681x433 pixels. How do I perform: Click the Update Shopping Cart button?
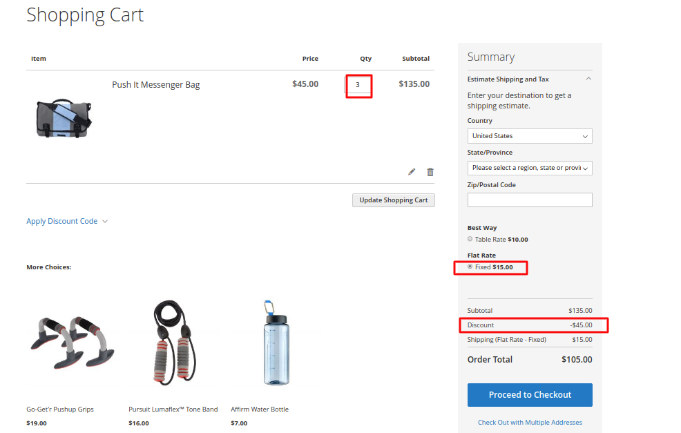tap(394, 200)
